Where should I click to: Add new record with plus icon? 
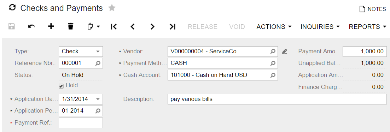pos(51,26)
